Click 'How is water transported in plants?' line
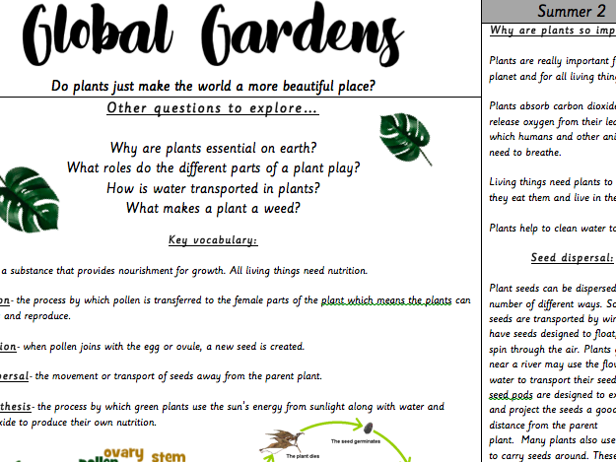This screenshot has width=616, height=462. pyautogui.click(x=213, y=189)
